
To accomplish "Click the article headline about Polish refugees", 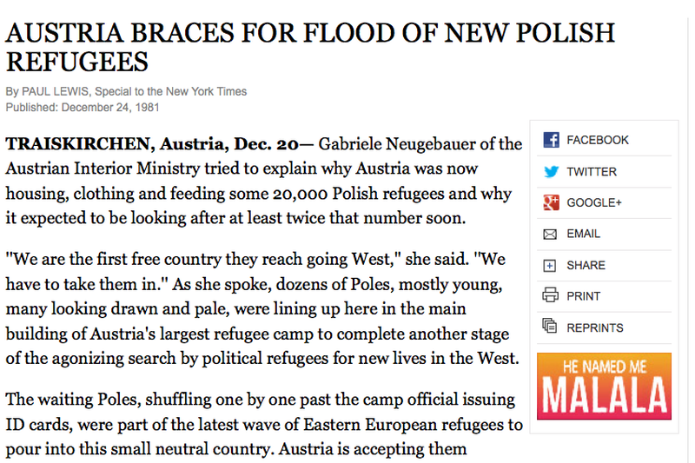I will pyautogui.click(x=310, y=47).
